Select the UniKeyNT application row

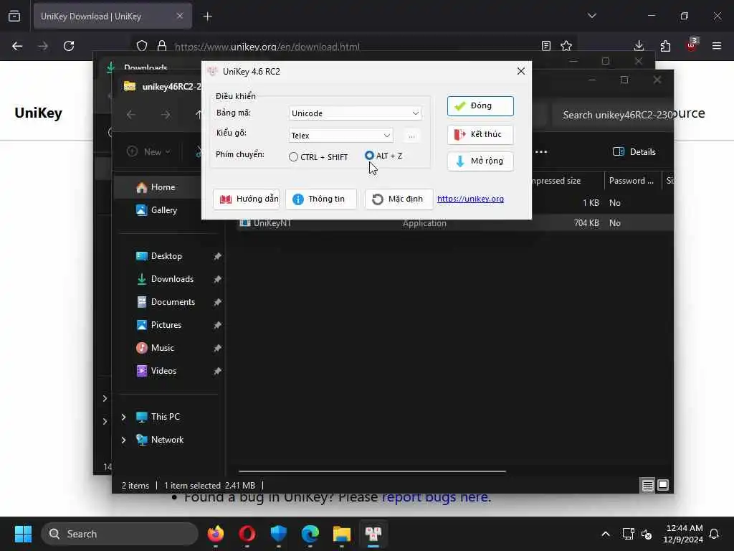click(456, 224)
